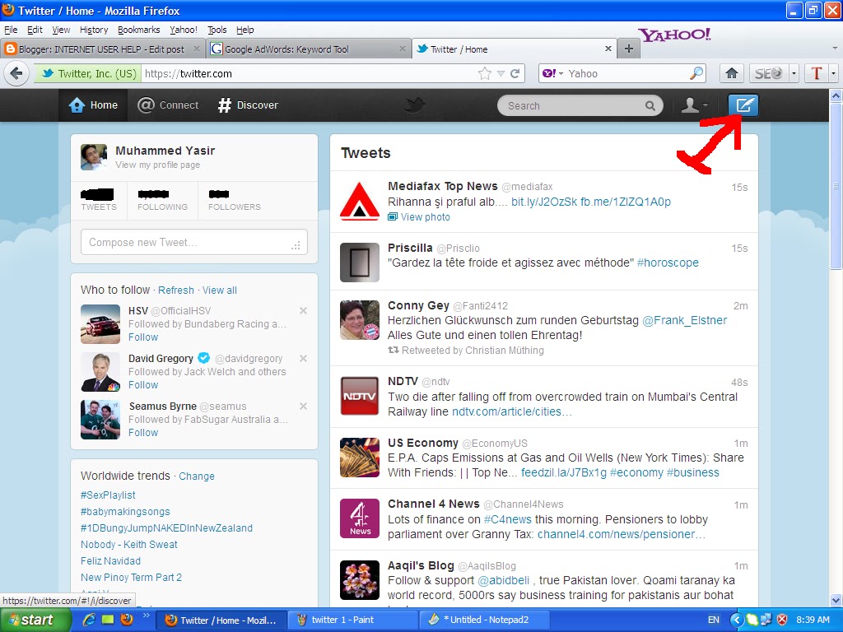Open the Discover # nav item
Image resolution: width=843 pixels, height=632 pixels.
point(248,105)
